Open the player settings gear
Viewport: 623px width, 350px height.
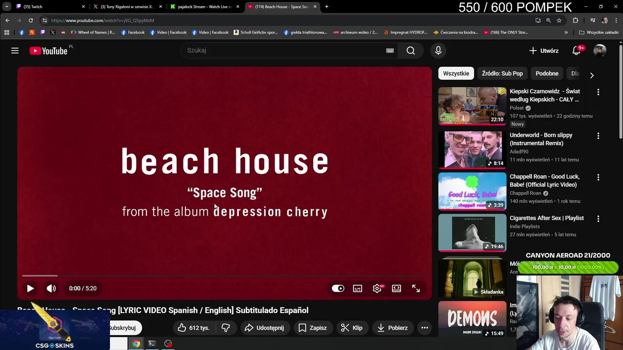[x=377, y=288]
